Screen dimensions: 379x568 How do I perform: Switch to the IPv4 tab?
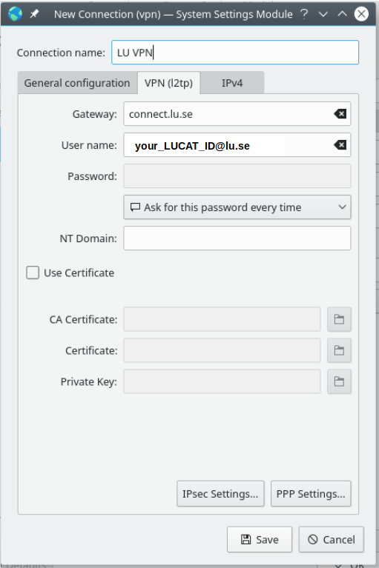(232, 83)
